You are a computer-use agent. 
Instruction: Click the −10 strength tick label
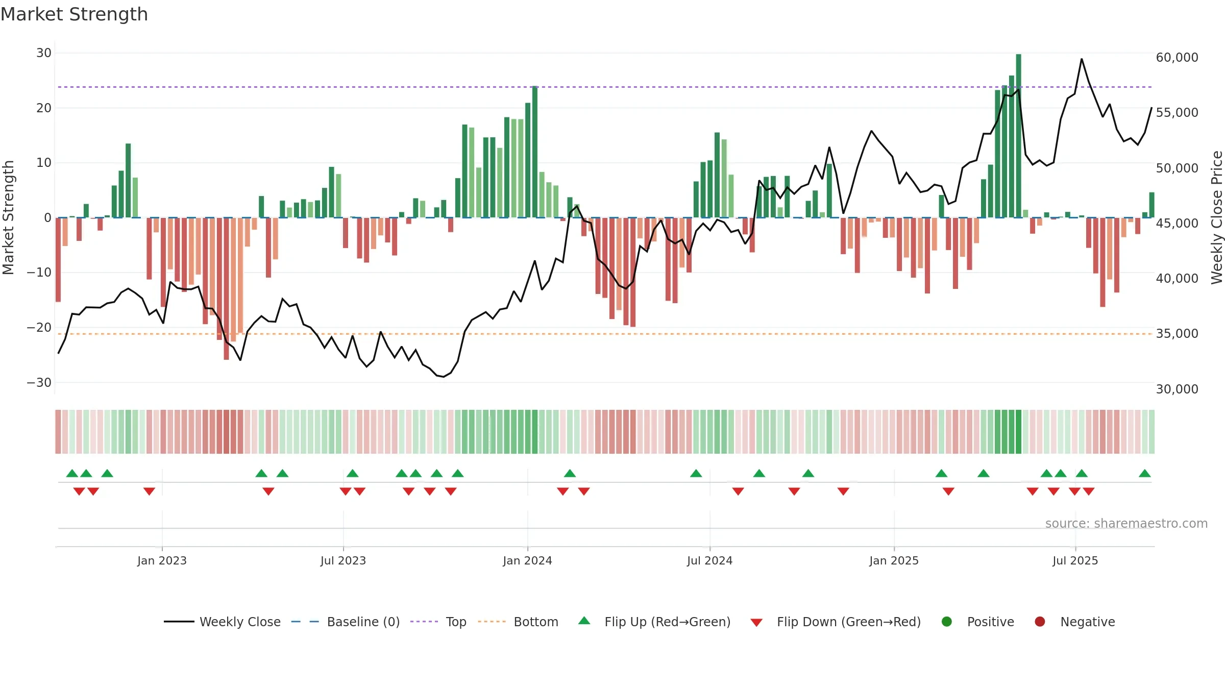coord(39,273)
